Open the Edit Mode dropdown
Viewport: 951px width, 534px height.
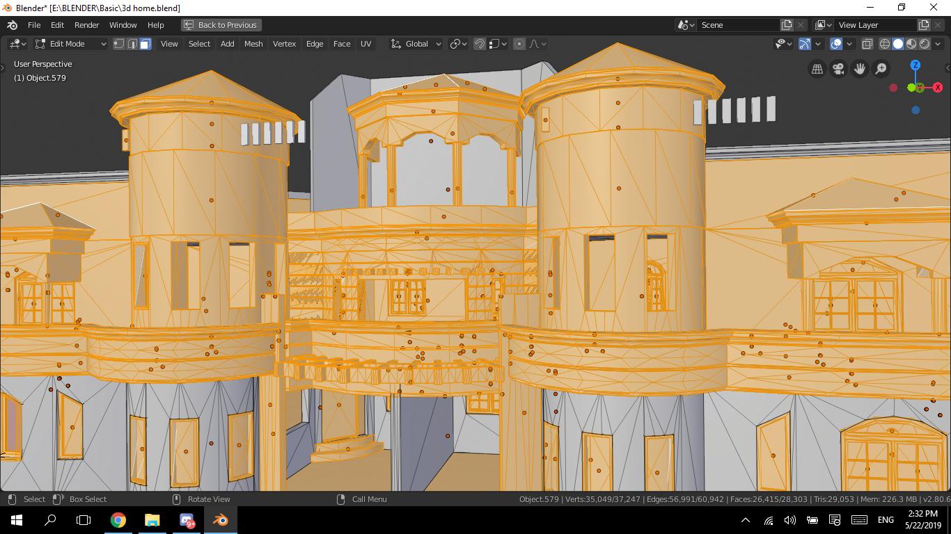pyautogui.click(x=70, y=44)
